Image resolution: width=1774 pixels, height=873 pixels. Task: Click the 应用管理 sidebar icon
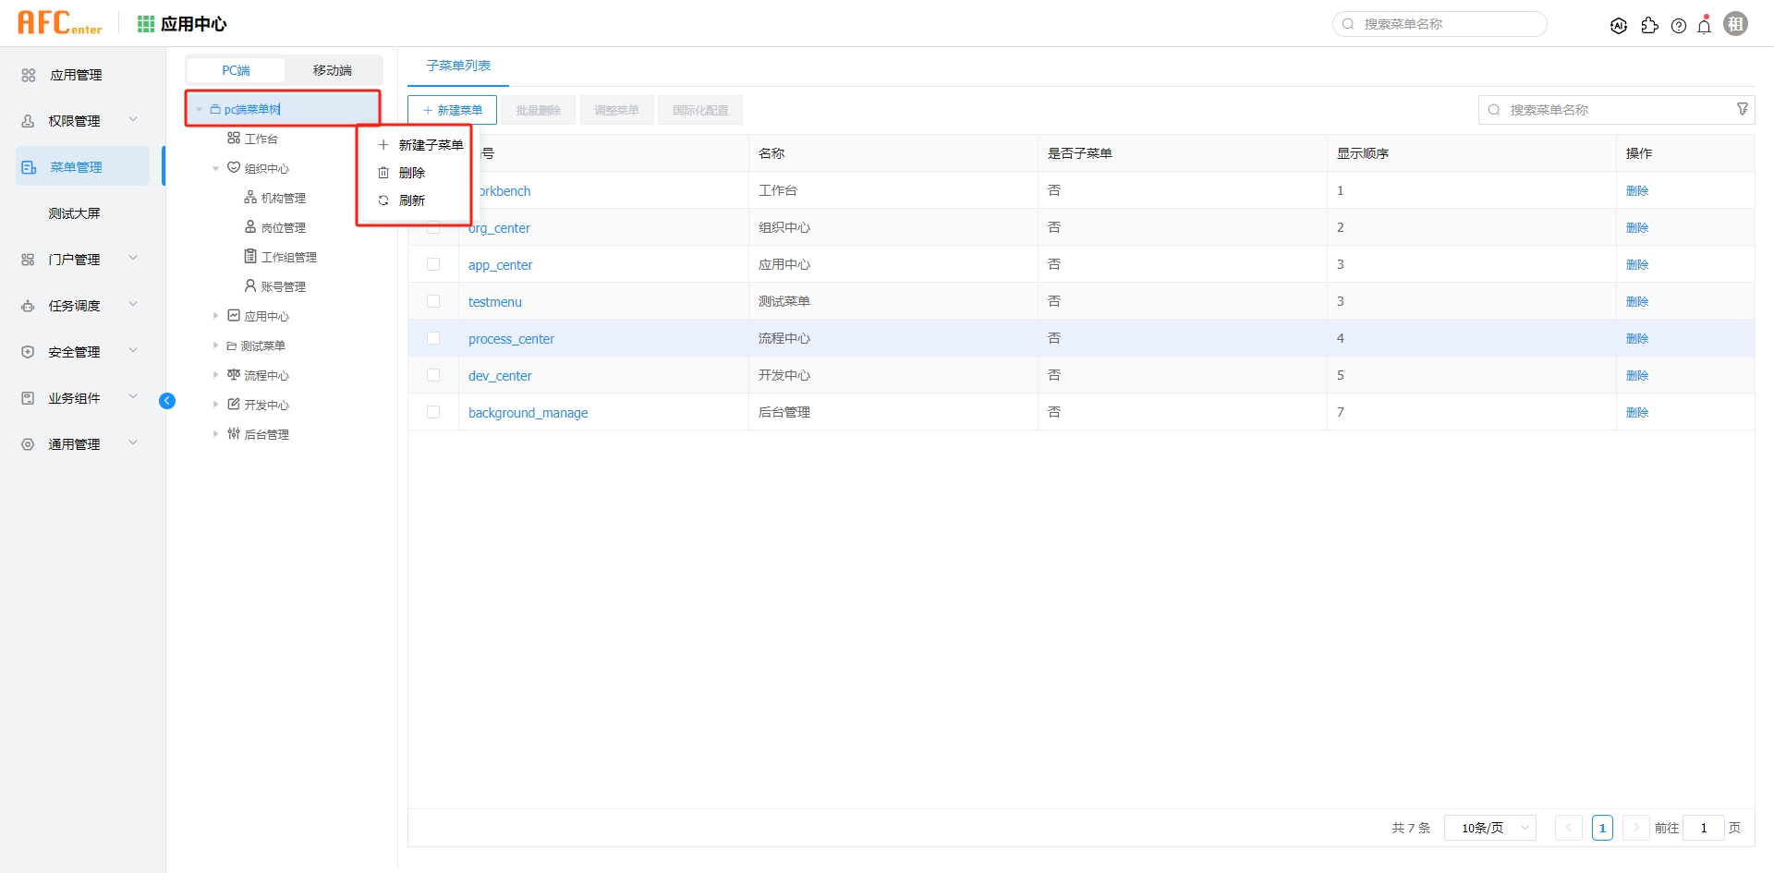[27, 75]
